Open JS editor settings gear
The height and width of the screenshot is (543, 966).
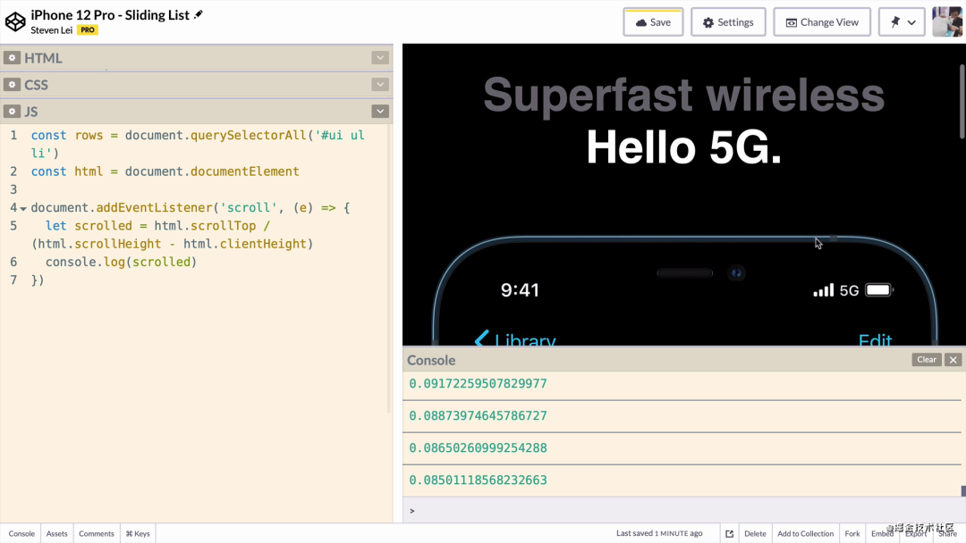pyautogui.click(x=12, y=112)
